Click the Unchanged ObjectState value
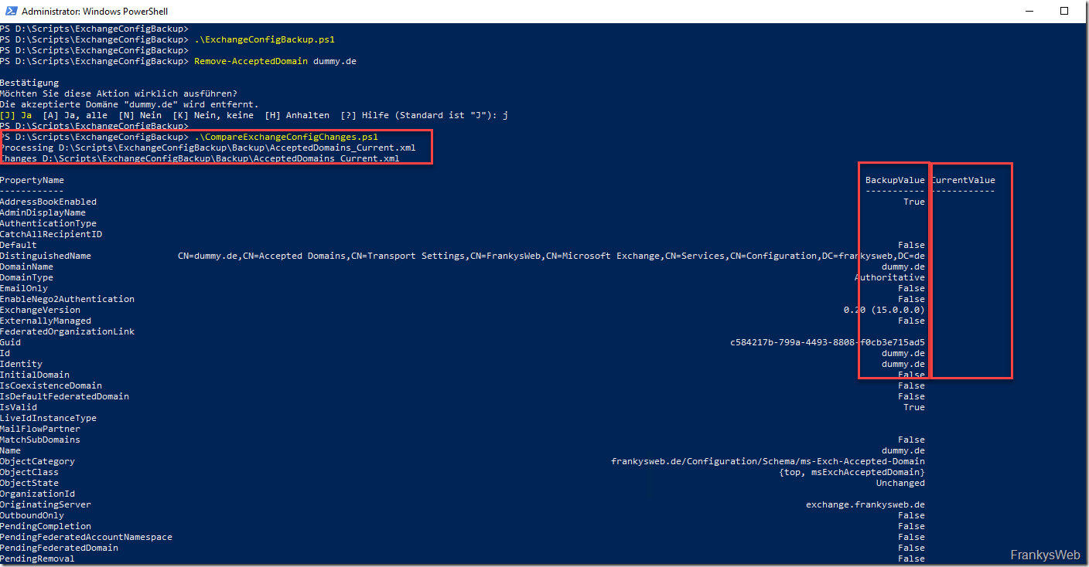This screenshot has height=567, width=1089. coord(900,483)
